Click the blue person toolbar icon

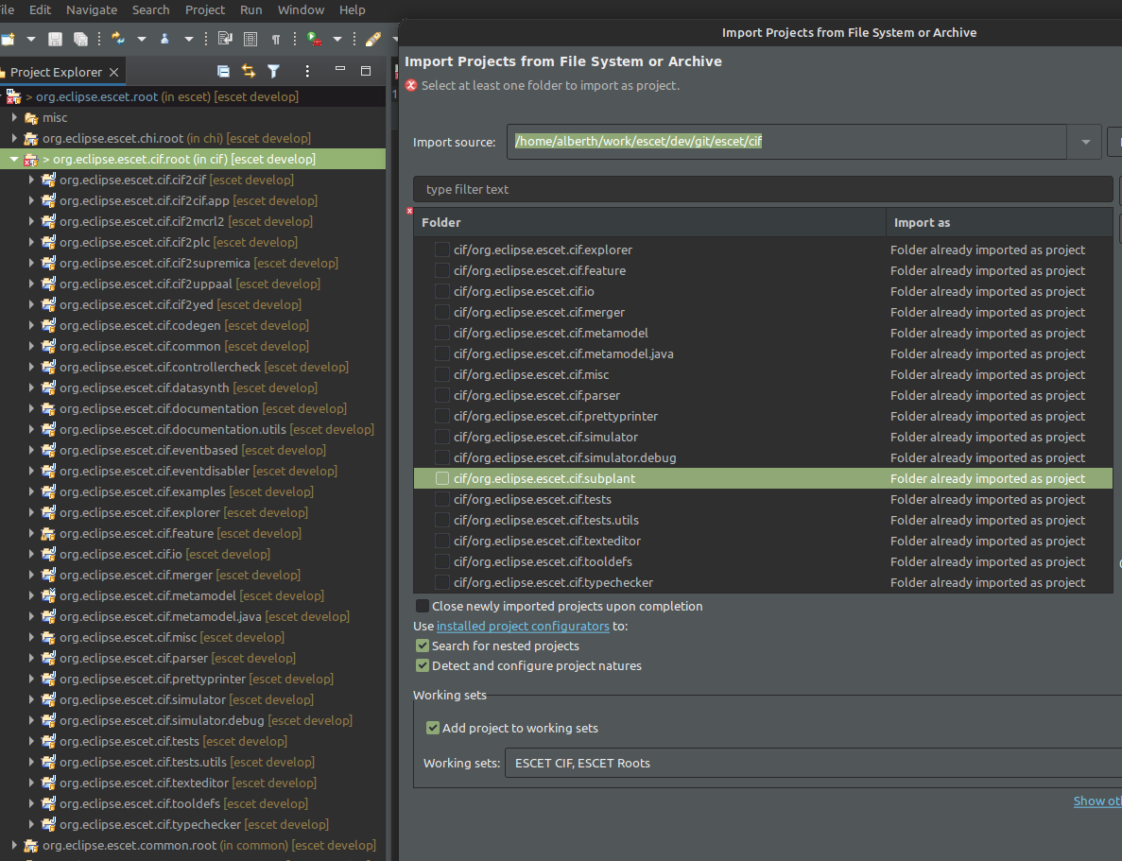(164, 39)
